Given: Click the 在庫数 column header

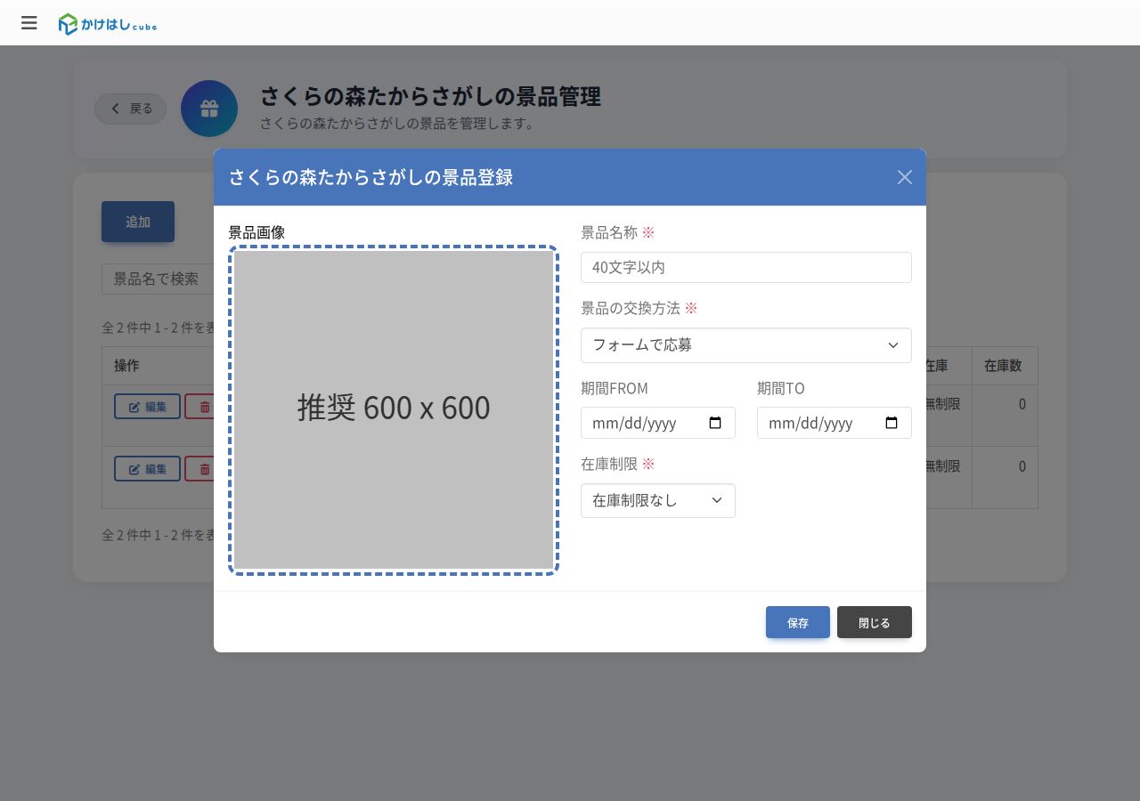Looking at the screenshot, I should point(1003,366).
